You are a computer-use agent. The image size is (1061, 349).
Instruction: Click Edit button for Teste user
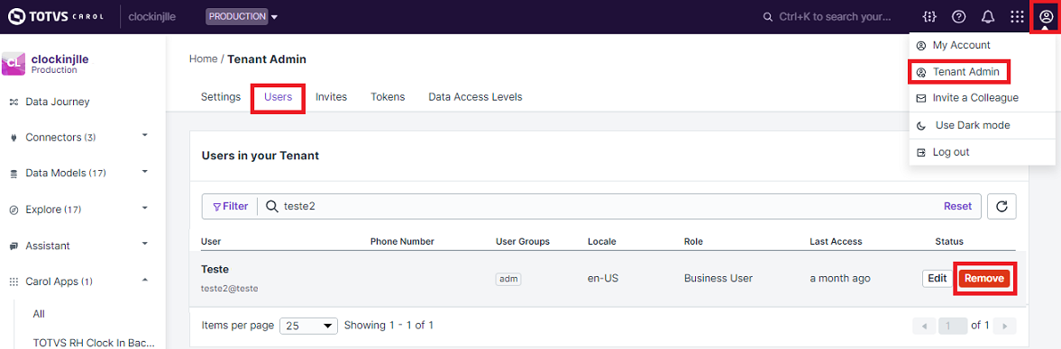click(x=938, y=278)
